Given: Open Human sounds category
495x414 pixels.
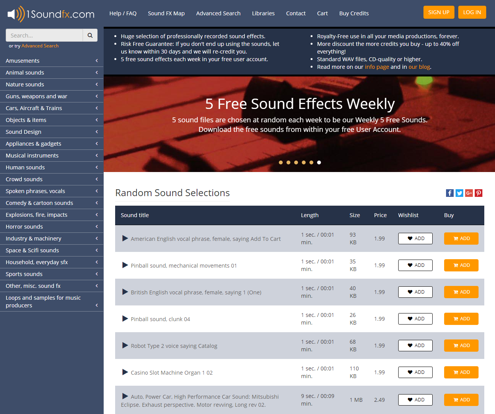Looking at the screenshot, I should pos(52,167).
